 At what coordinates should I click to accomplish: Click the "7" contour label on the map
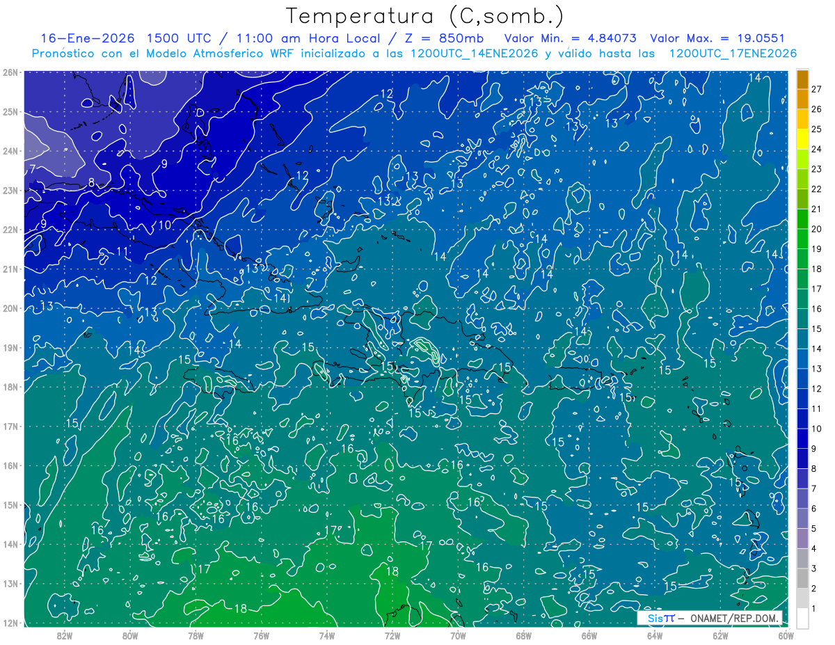[32, 169]
